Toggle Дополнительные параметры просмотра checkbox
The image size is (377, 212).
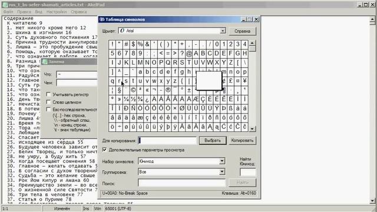click(x=105, y=150)
